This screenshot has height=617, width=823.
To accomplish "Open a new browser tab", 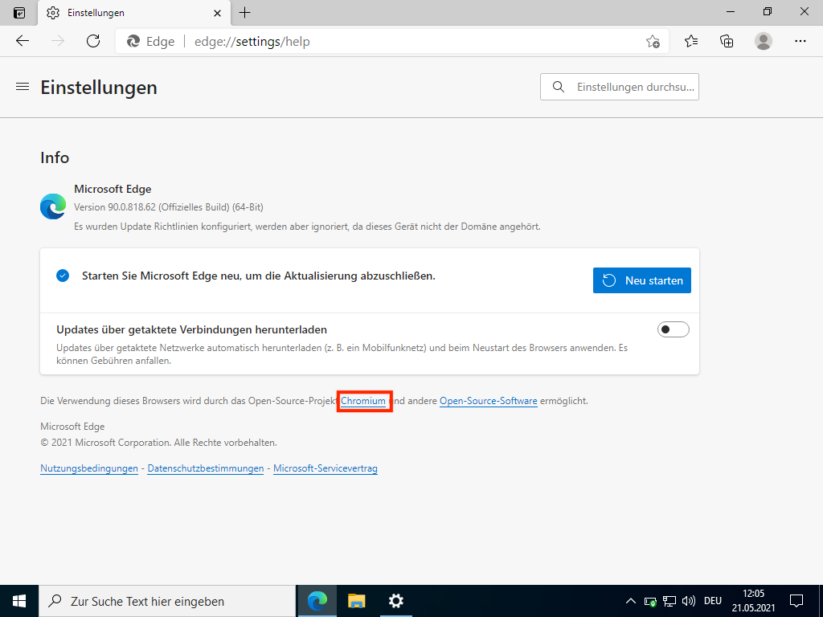I will point(245,13).
